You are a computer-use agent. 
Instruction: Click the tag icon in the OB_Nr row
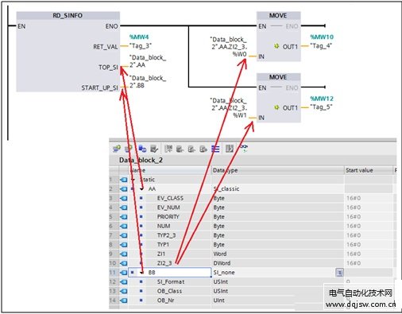coord(123,300)
